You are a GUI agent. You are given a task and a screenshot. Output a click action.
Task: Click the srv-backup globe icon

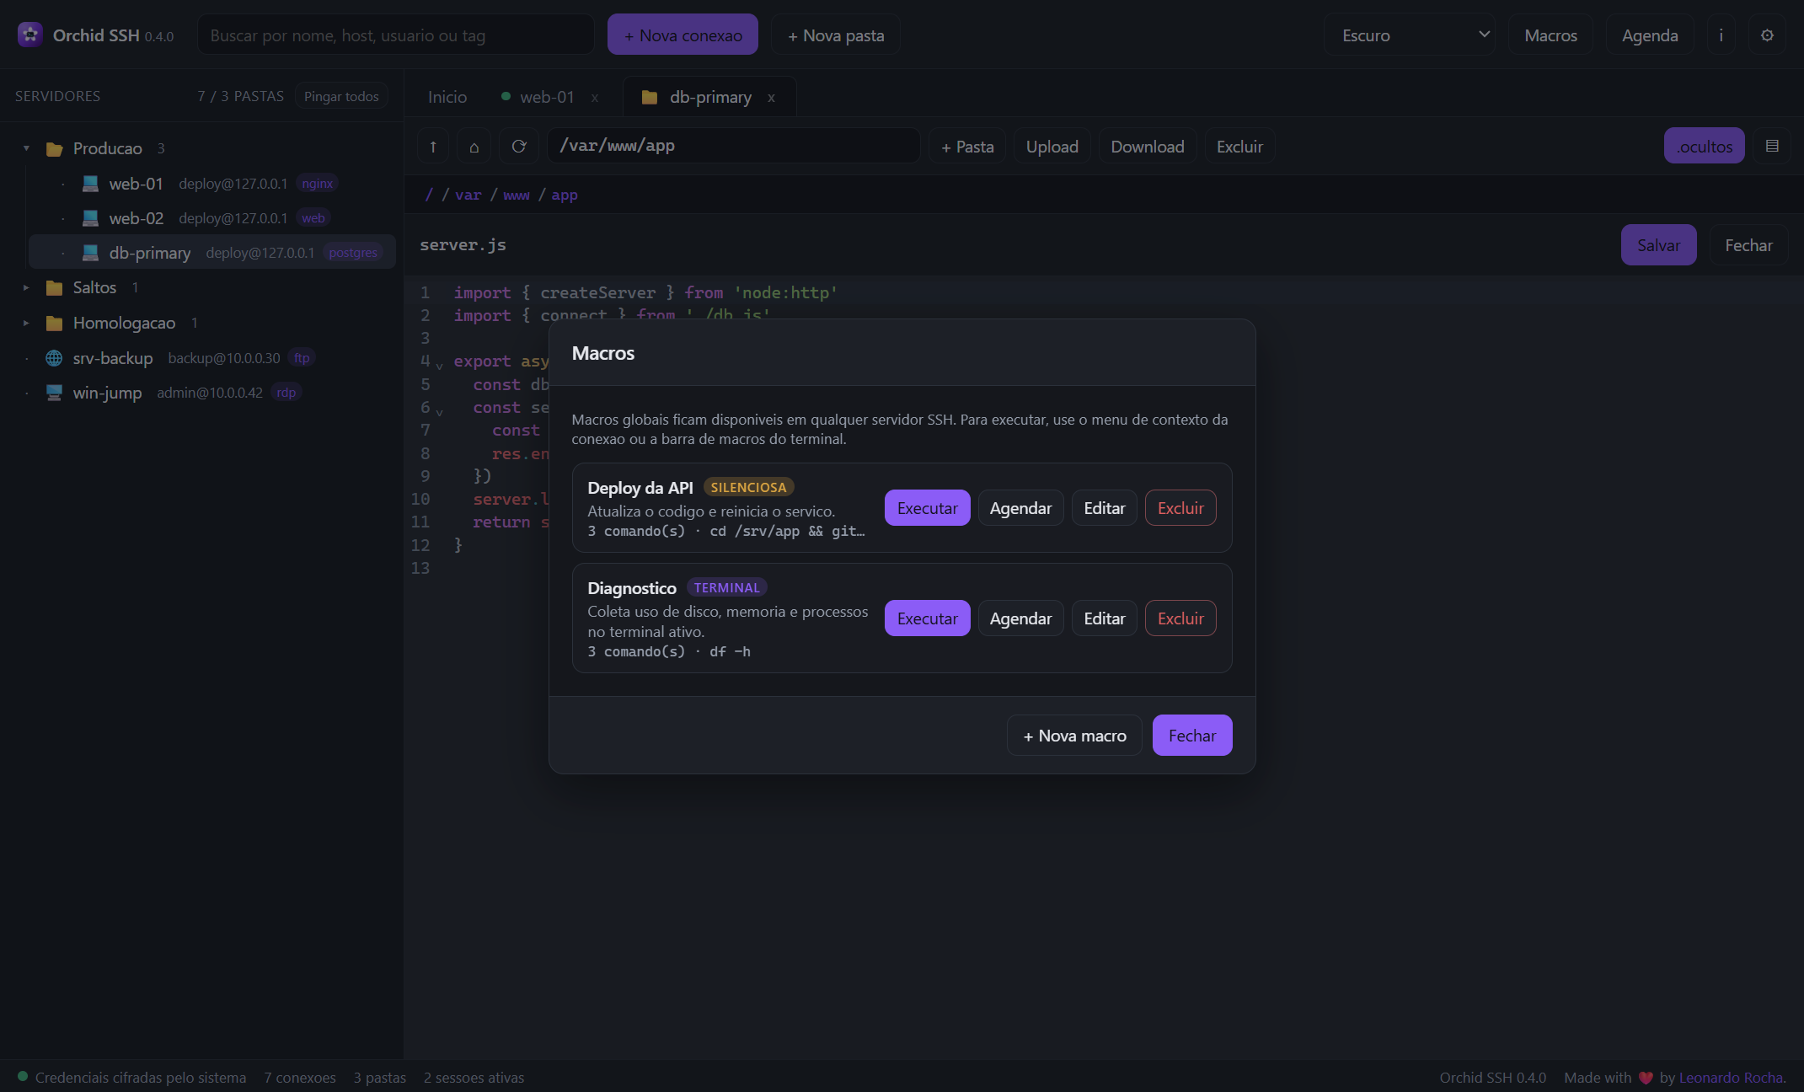[54, 358]
